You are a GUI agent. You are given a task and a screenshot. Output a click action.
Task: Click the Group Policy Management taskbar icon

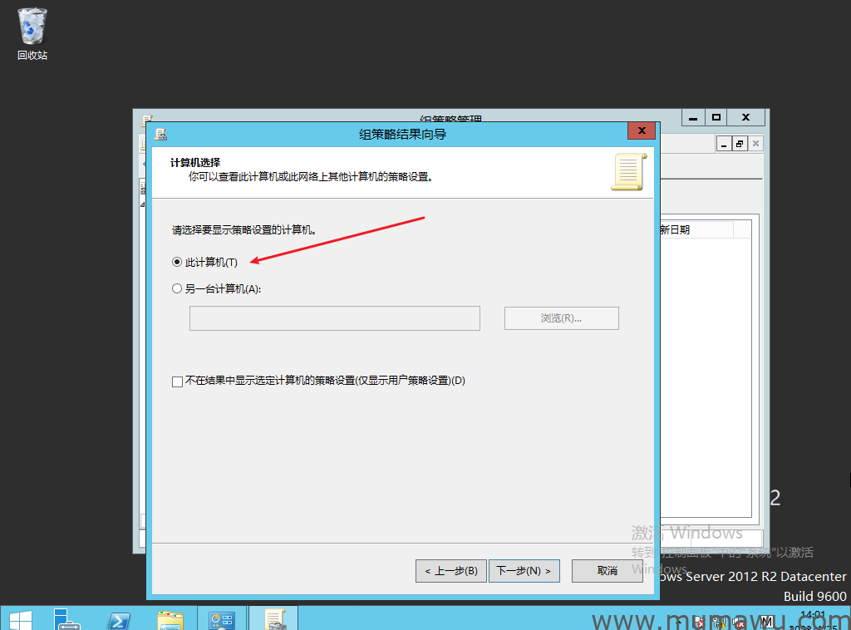tap(275, 619)
